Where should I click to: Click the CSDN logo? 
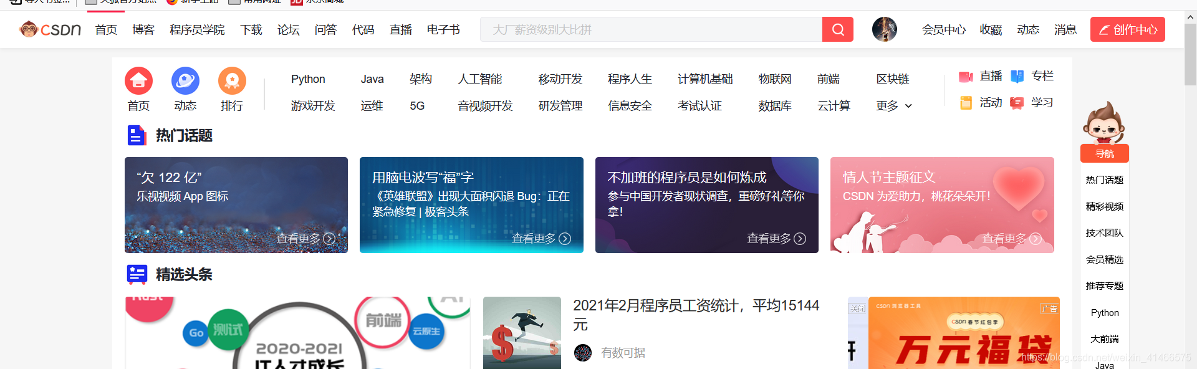click(50, 29)
